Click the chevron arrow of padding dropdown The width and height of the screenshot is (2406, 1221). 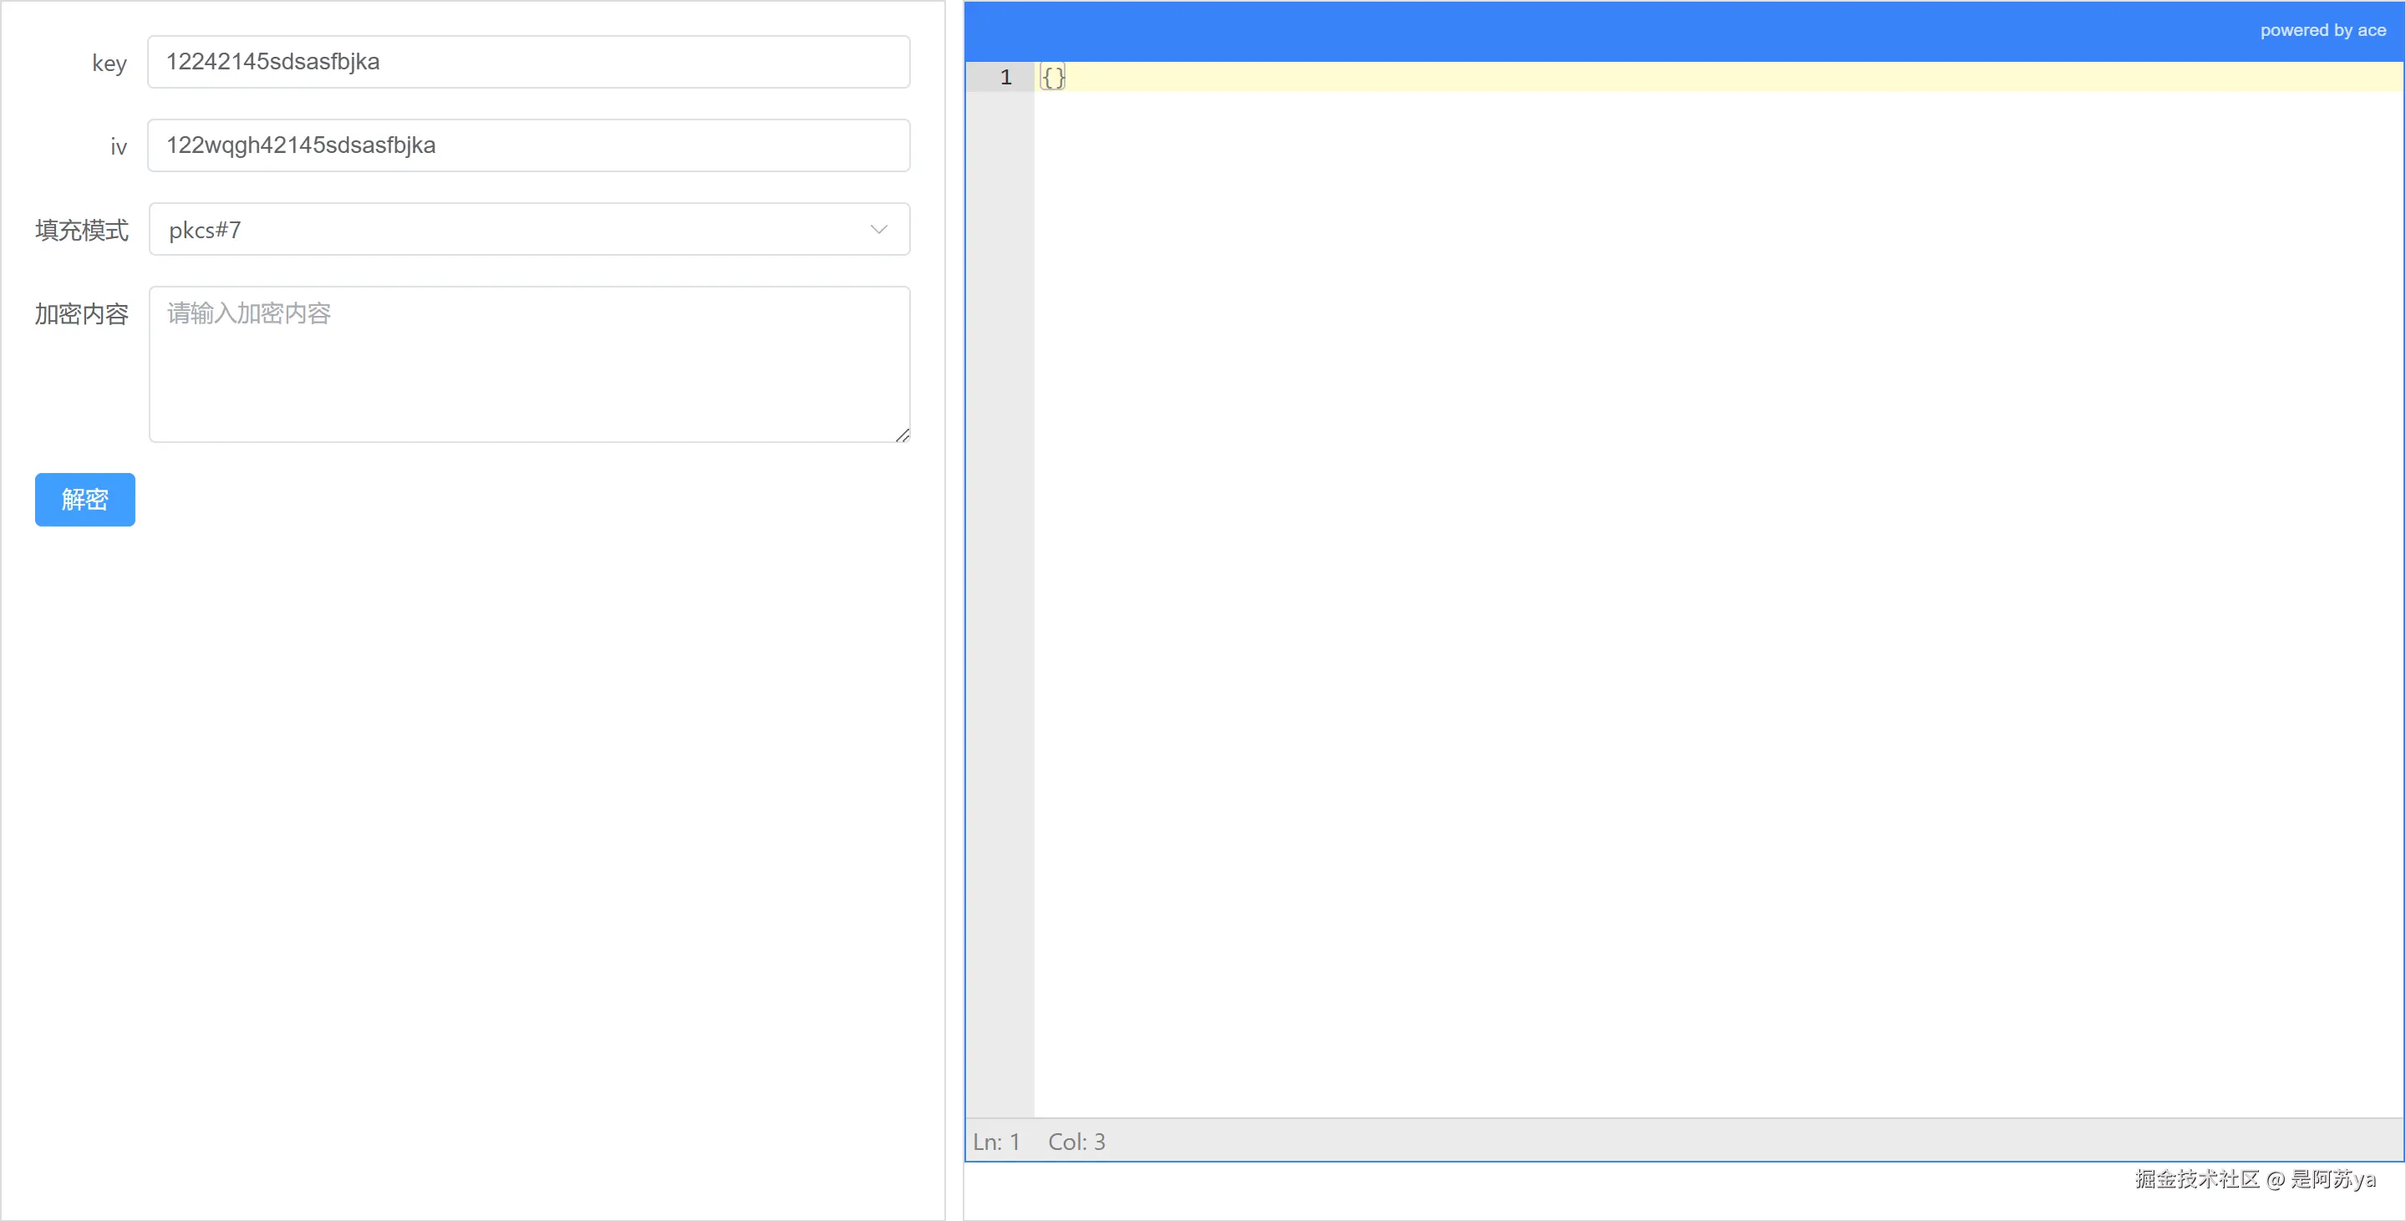[878, 230]
